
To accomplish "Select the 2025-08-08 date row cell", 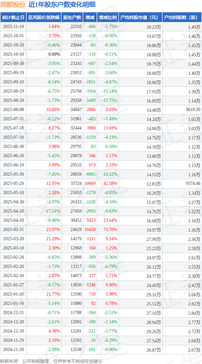I will click(13, 110).
